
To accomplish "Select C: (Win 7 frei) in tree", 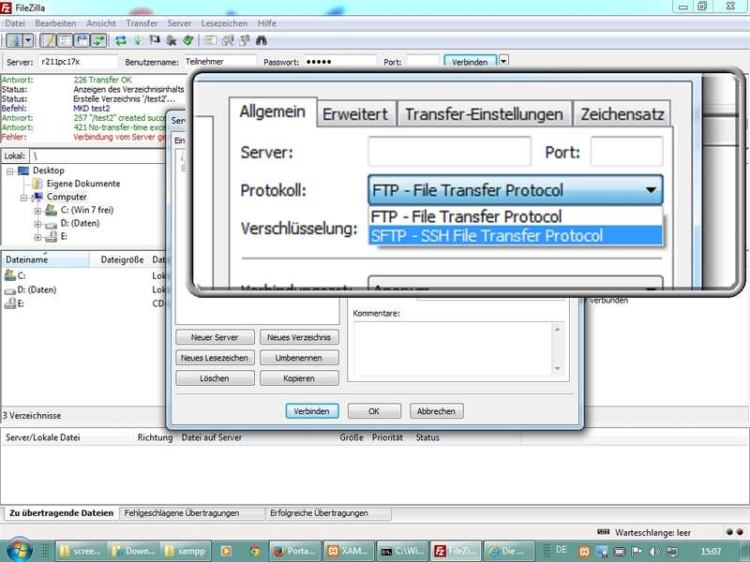I will point(87,210).
